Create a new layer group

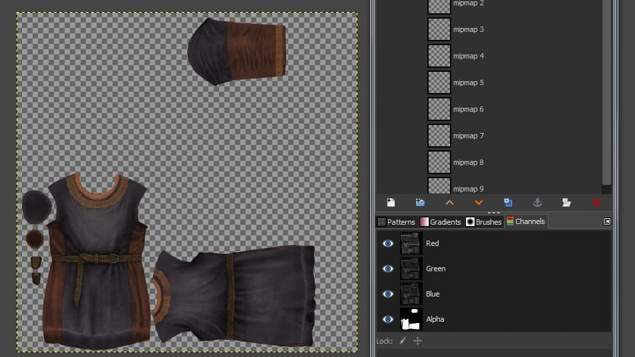[420, 203]
